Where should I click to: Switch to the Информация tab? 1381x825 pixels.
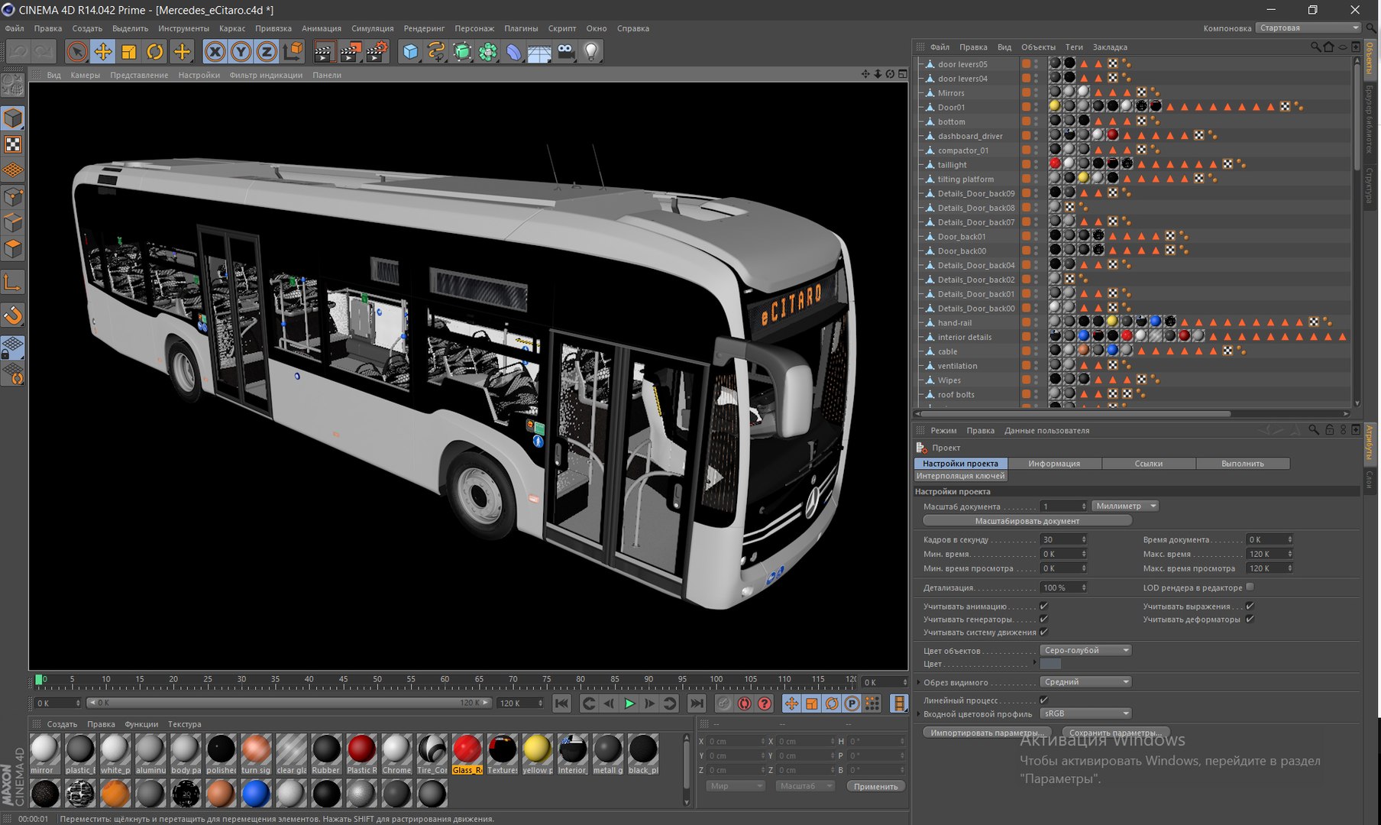[x=1054, y=464]
